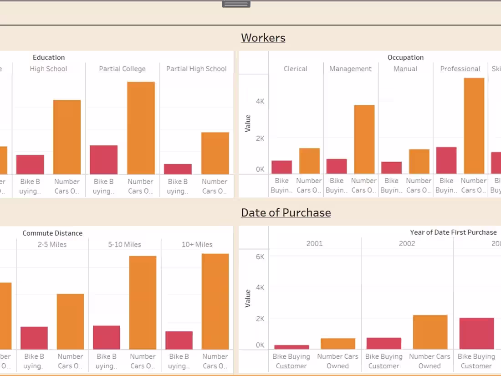This screenshot has width=501, height=376.
Task: Select the "Partial College" column header
Action: pos(122,68)
